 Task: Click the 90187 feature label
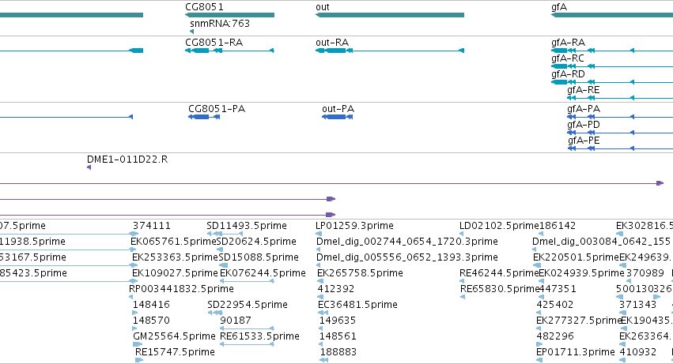click(x=236, y=321)
